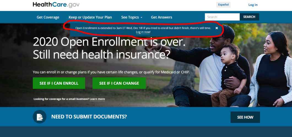Open small business Learn more link
The width and height of the screenshot is (292, 137).
[97, 99]
